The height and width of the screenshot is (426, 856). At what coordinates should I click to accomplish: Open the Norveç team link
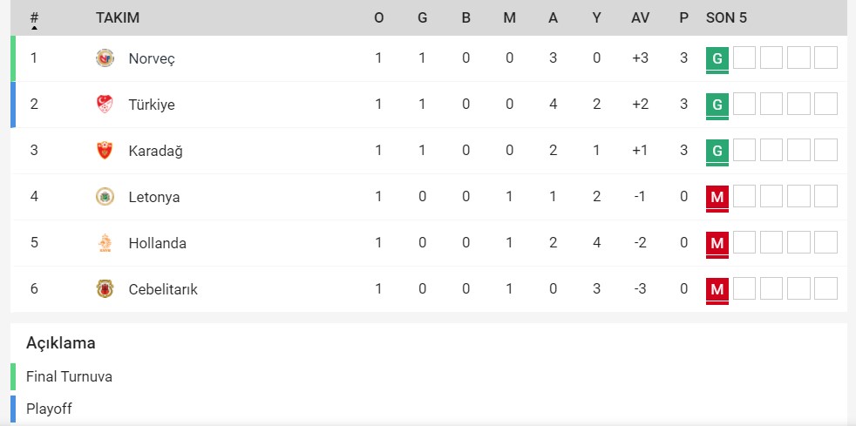(152, 58)
